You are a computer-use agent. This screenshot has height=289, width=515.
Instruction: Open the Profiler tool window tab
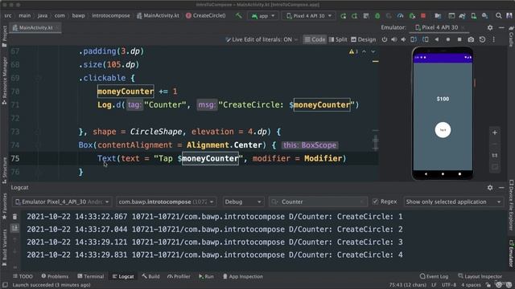pyautogui.click(x=179, y=276)
